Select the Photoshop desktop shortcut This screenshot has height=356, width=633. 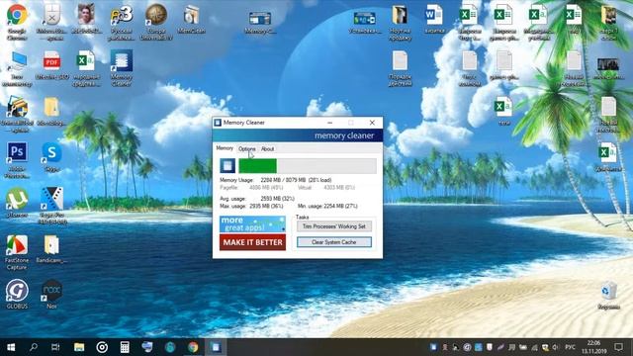pyautogui.click(x=17, y=160)
